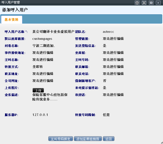Viewport: 163px width, 144px height.
Task: Click the restore window icon in title bar
Action: tap(151, 3)
